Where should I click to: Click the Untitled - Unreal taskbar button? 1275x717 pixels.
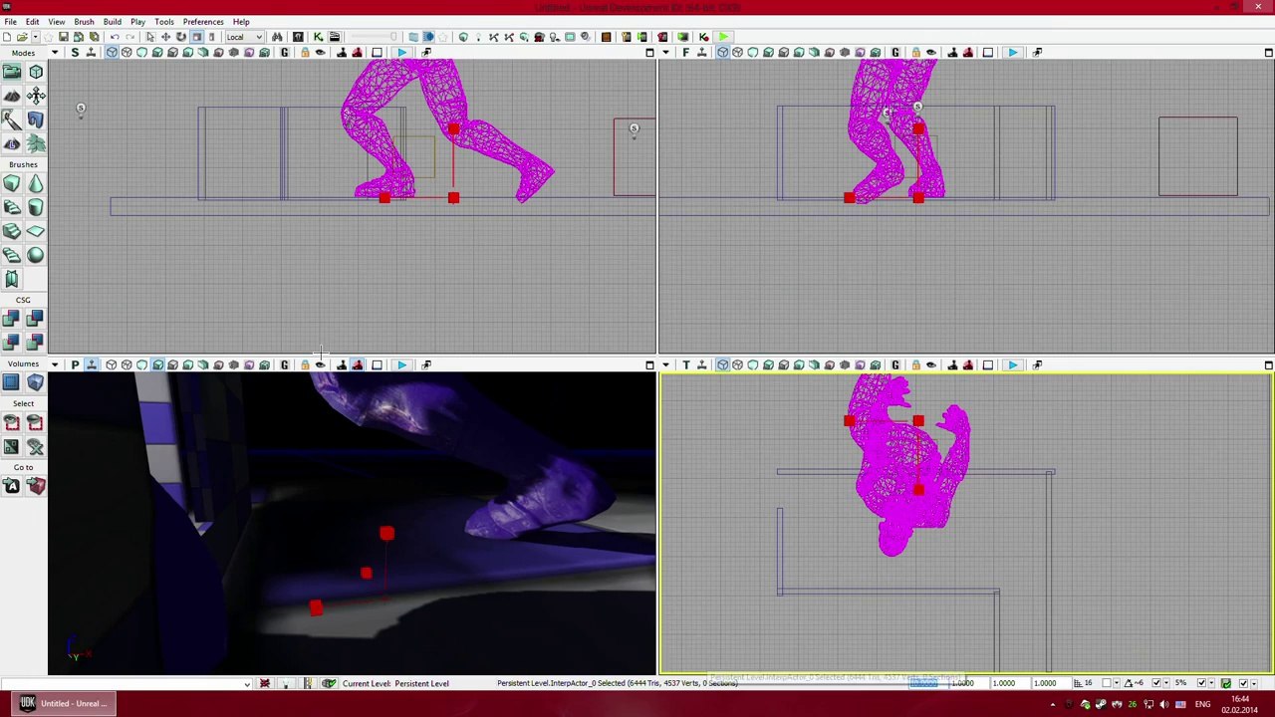pyautogui.click(x=62, y=703)
